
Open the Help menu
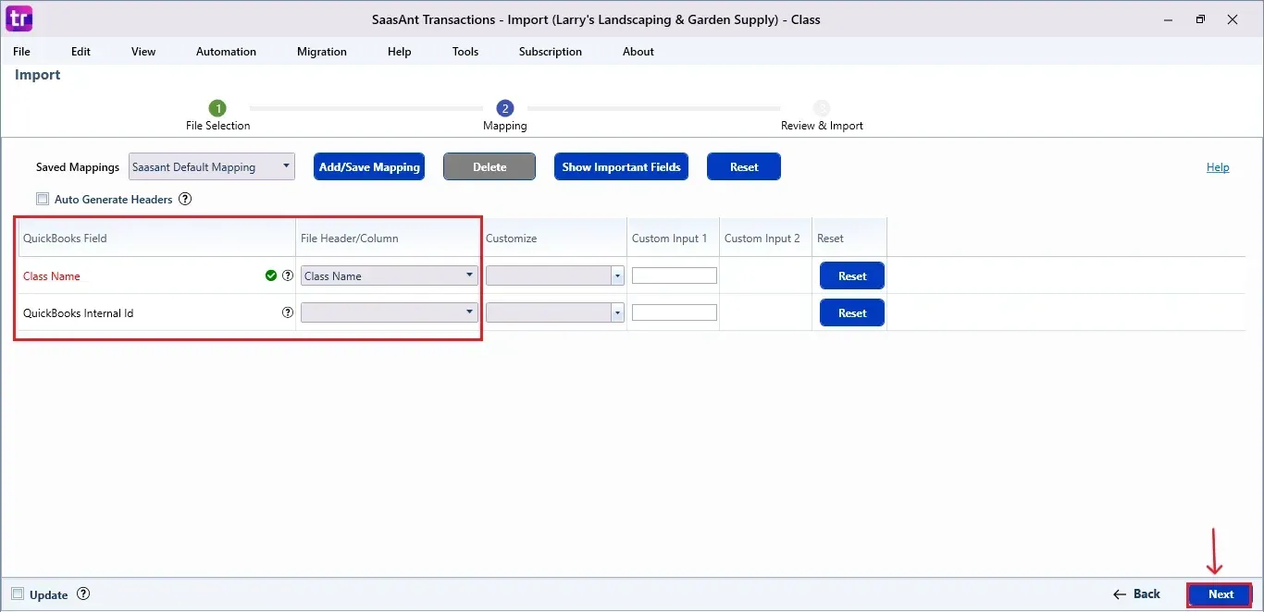400,52
